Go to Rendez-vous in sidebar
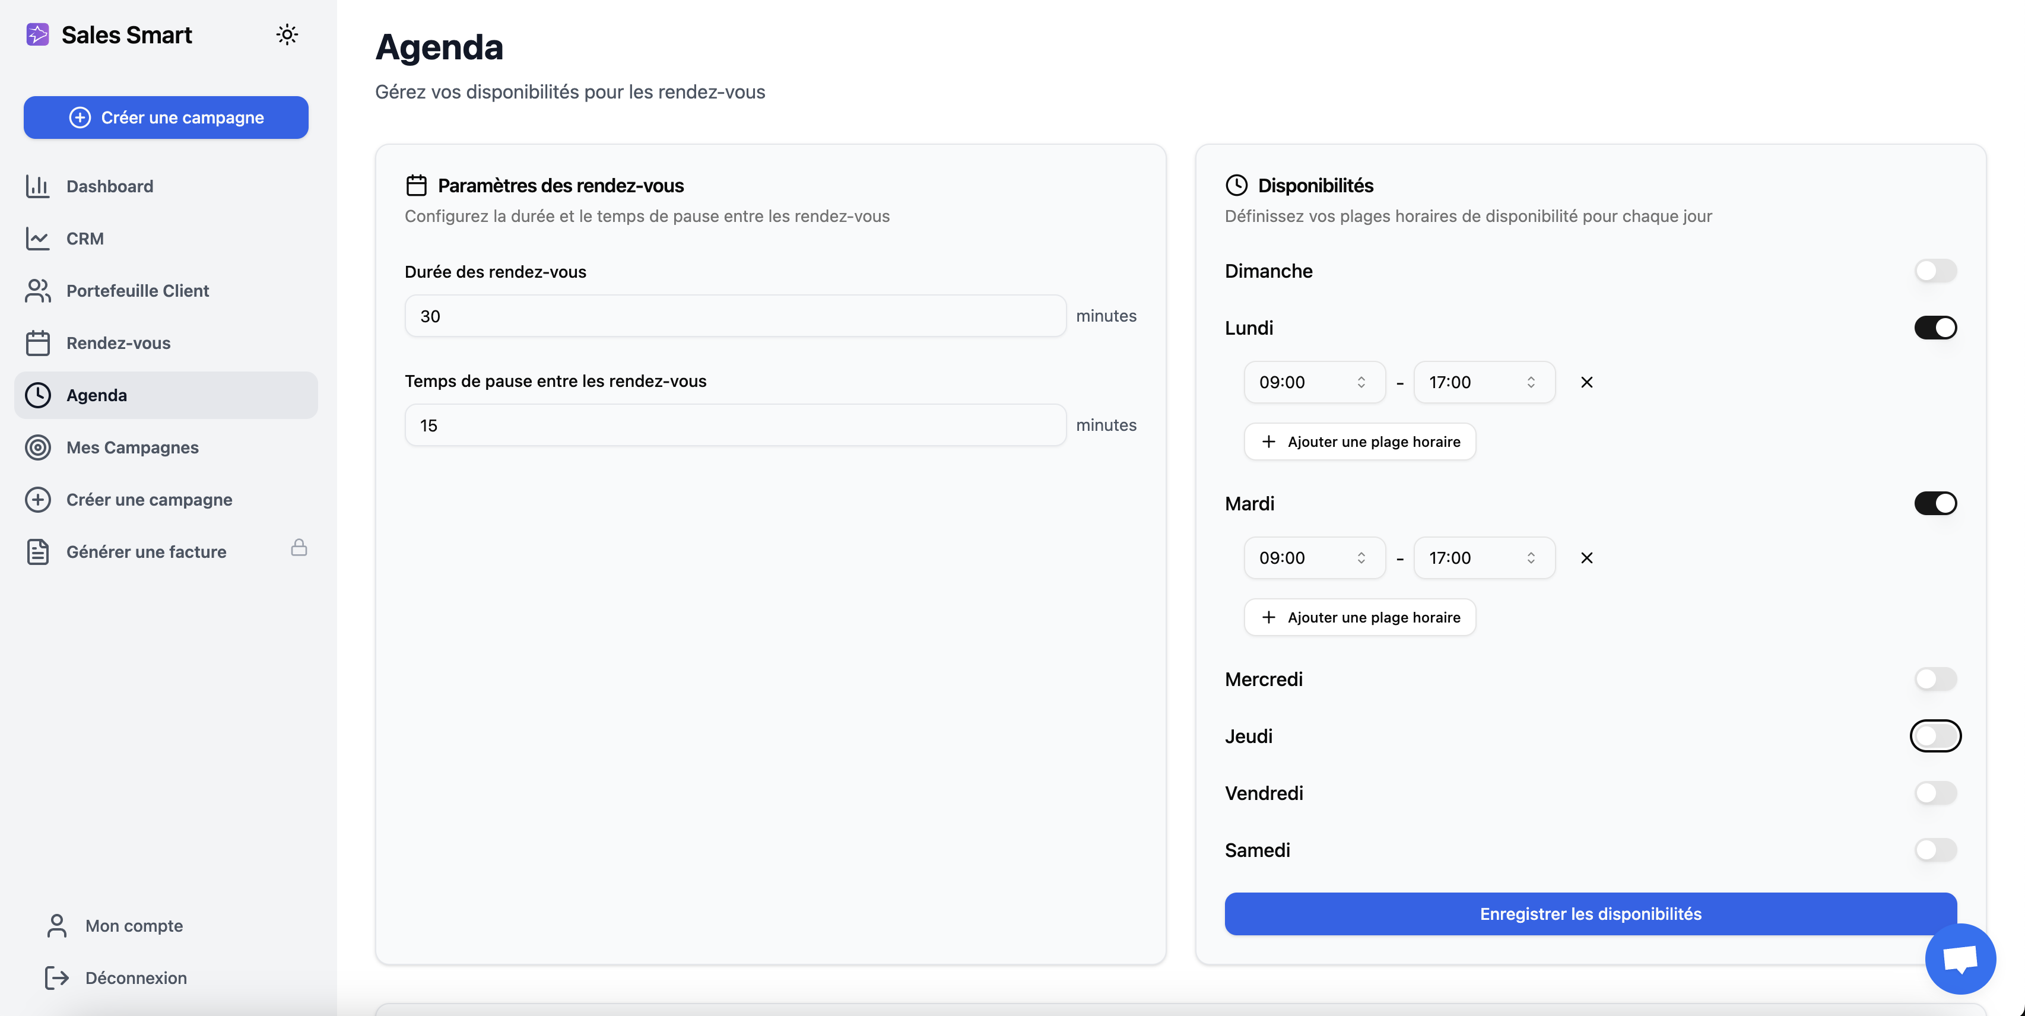This screenshot has height=1016, width=2025. (x=118, y=344)
